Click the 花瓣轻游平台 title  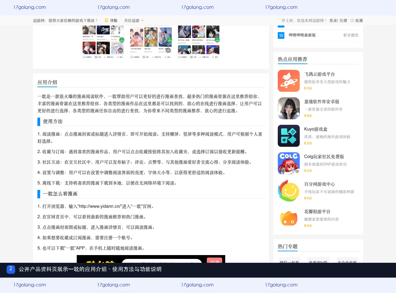tap(317, 212)
